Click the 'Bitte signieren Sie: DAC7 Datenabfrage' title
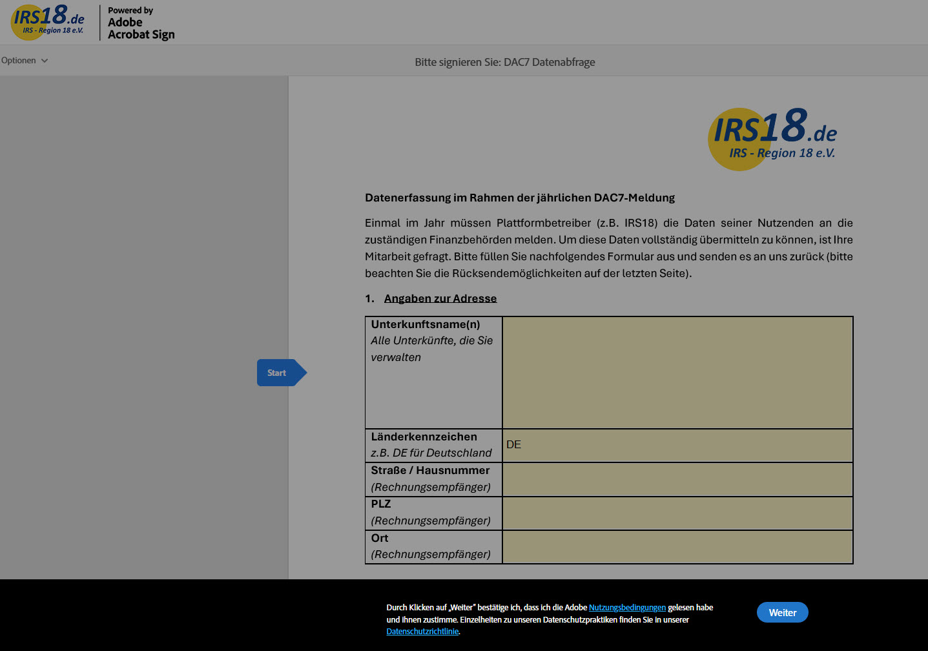This screenshot has width=928, height=651. click(504, 62)
